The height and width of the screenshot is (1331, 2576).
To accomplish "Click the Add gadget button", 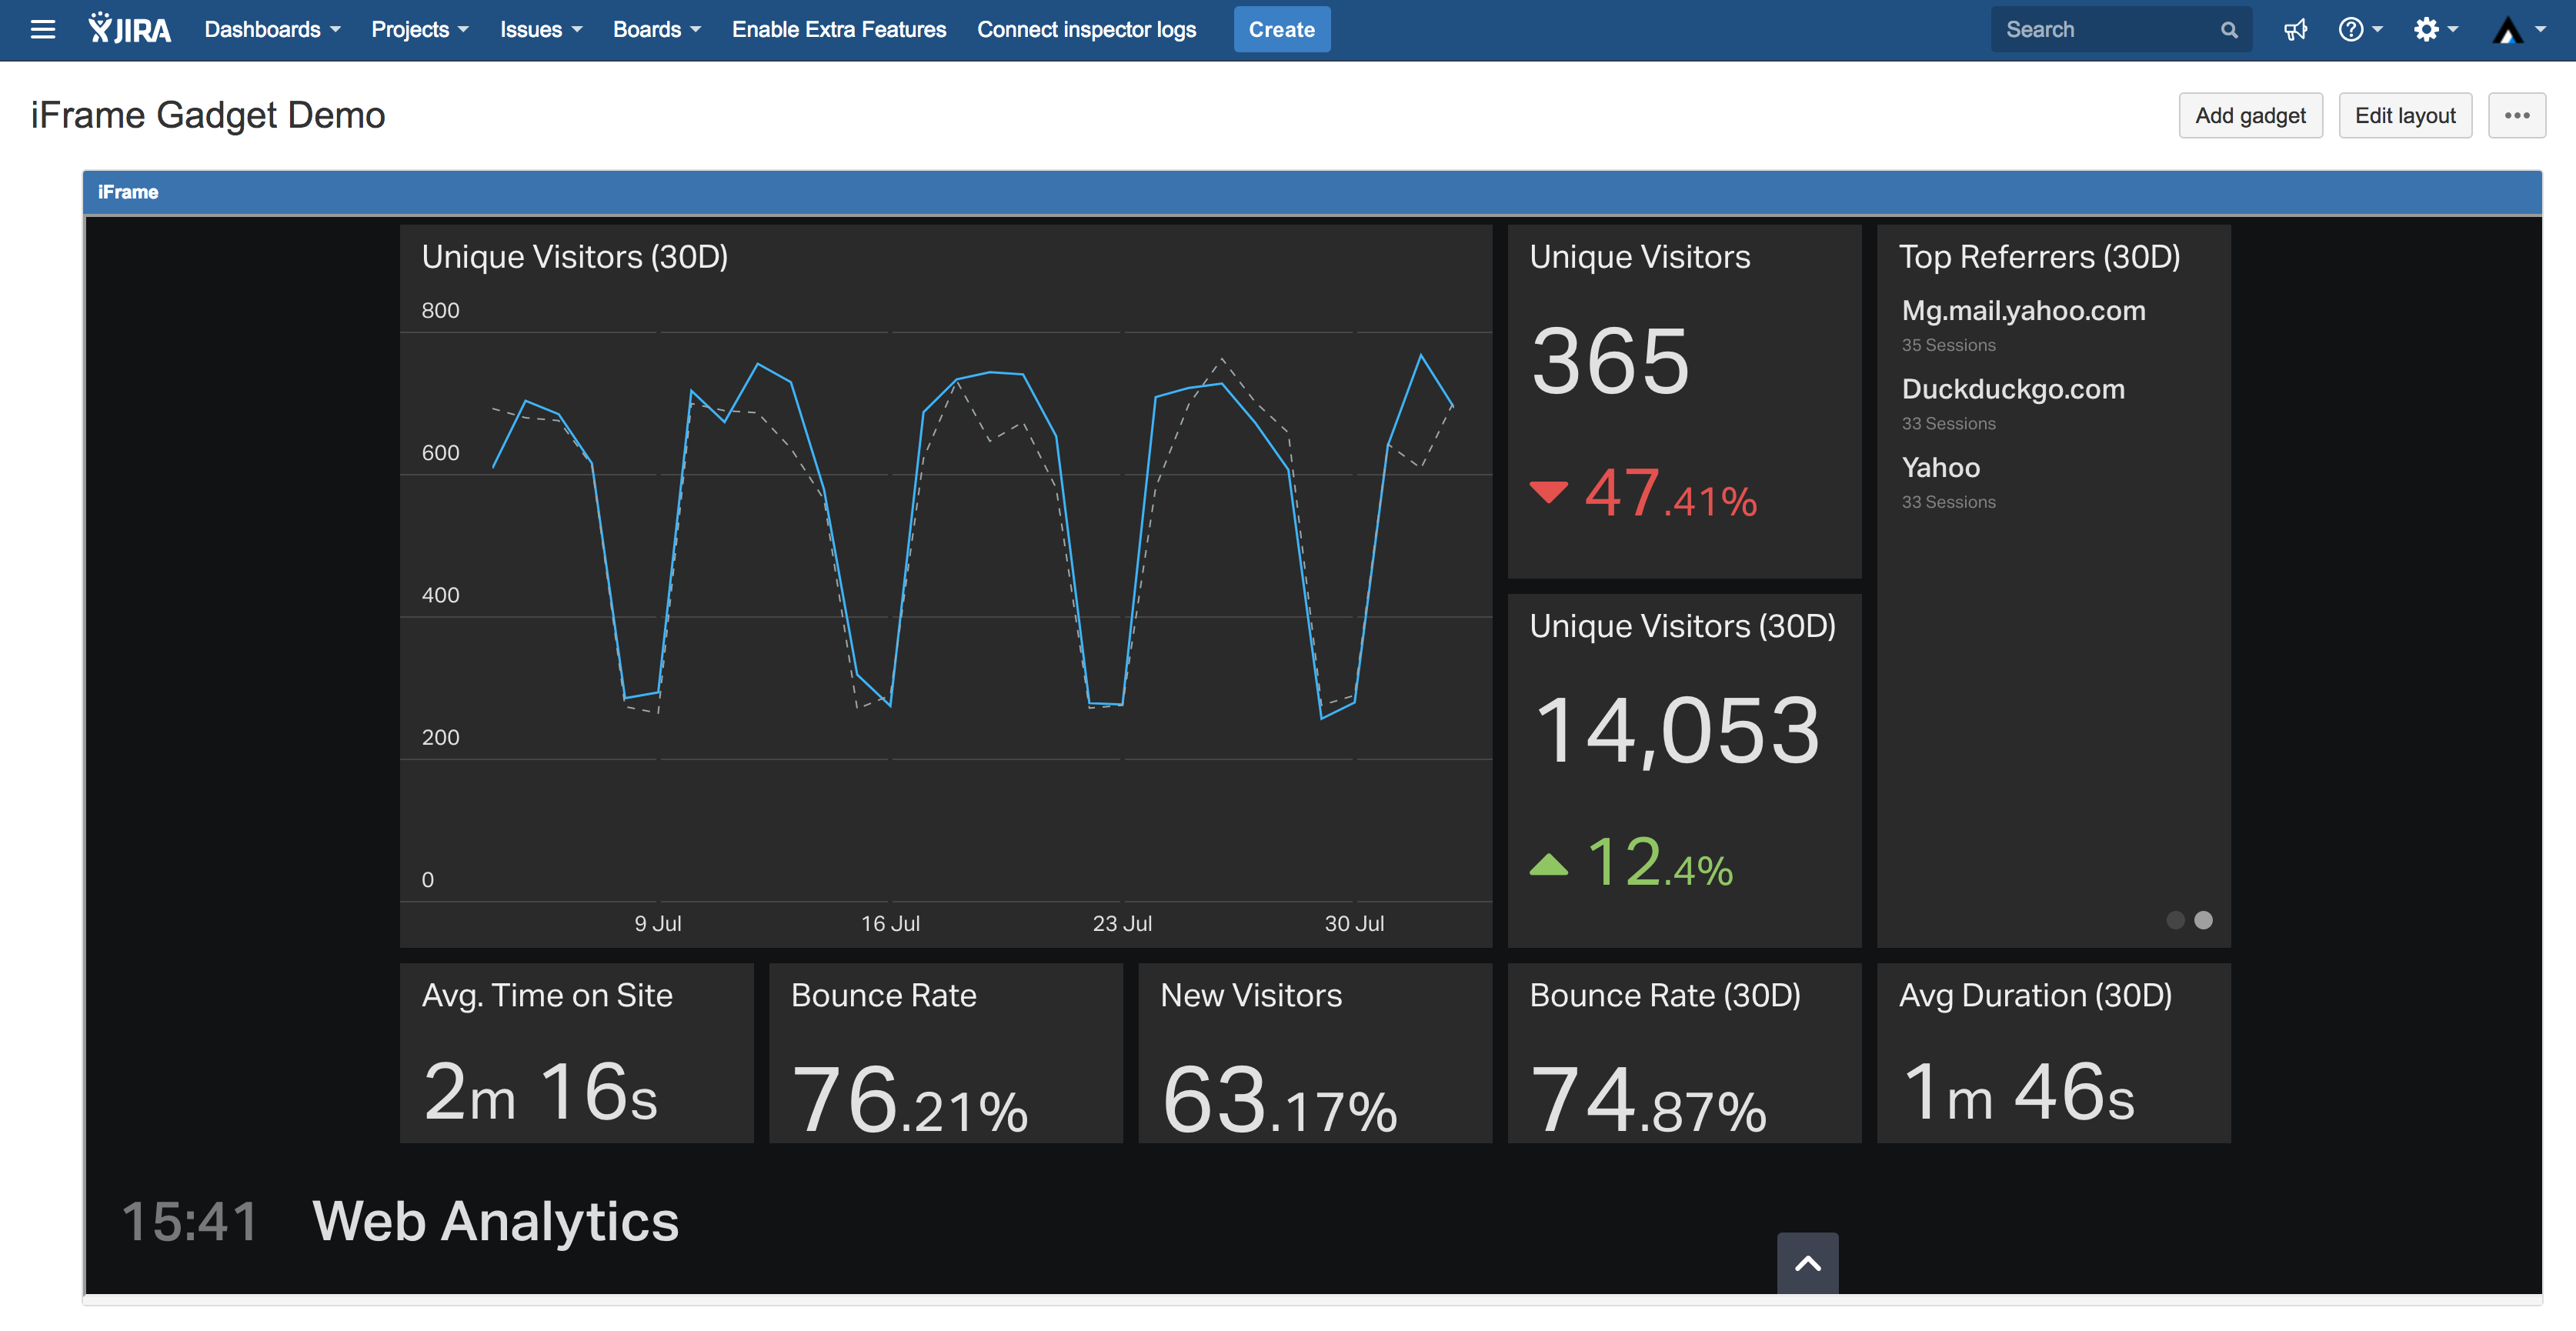I will tap(2250, 116).
